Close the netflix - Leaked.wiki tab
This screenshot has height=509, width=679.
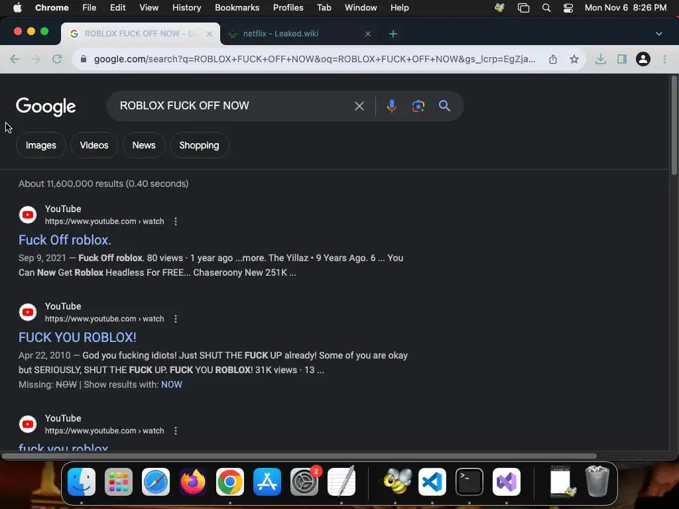coord(367,34)
